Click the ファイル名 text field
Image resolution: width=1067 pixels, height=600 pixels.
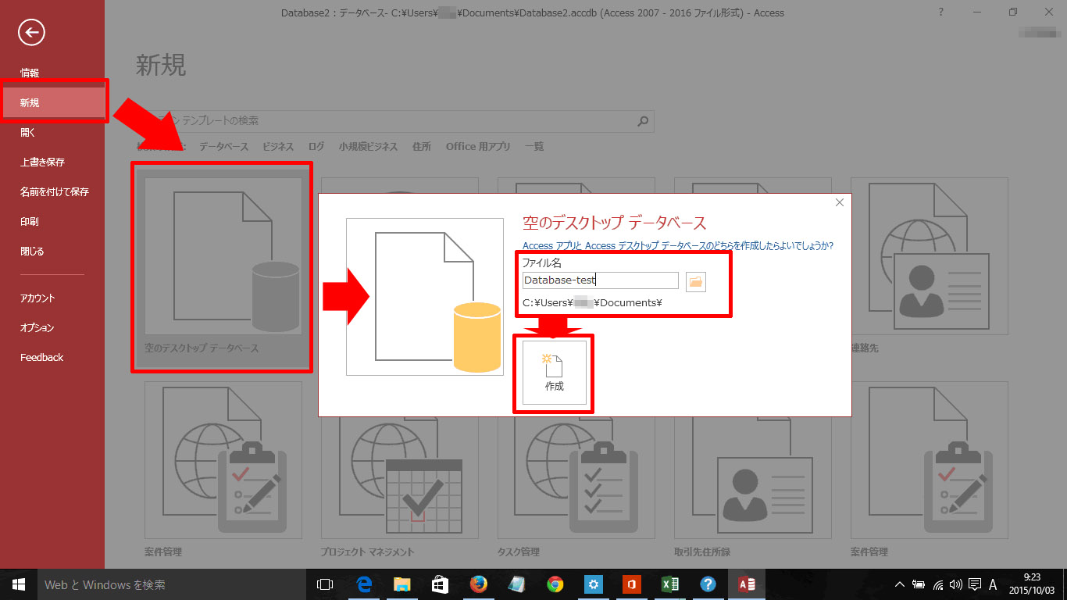pos(601,280)
